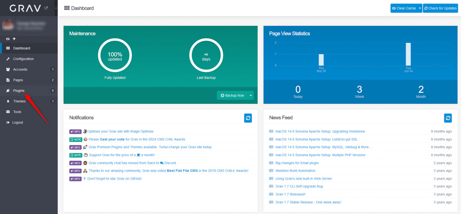Open 'Grav 1.7 Stable Release' news item
The image size is (461, 214).
308,202
